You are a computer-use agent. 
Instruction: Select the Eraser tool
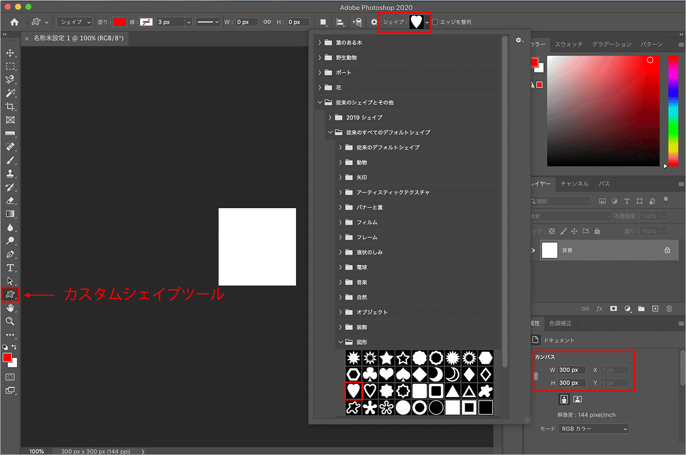pos(10,201)
